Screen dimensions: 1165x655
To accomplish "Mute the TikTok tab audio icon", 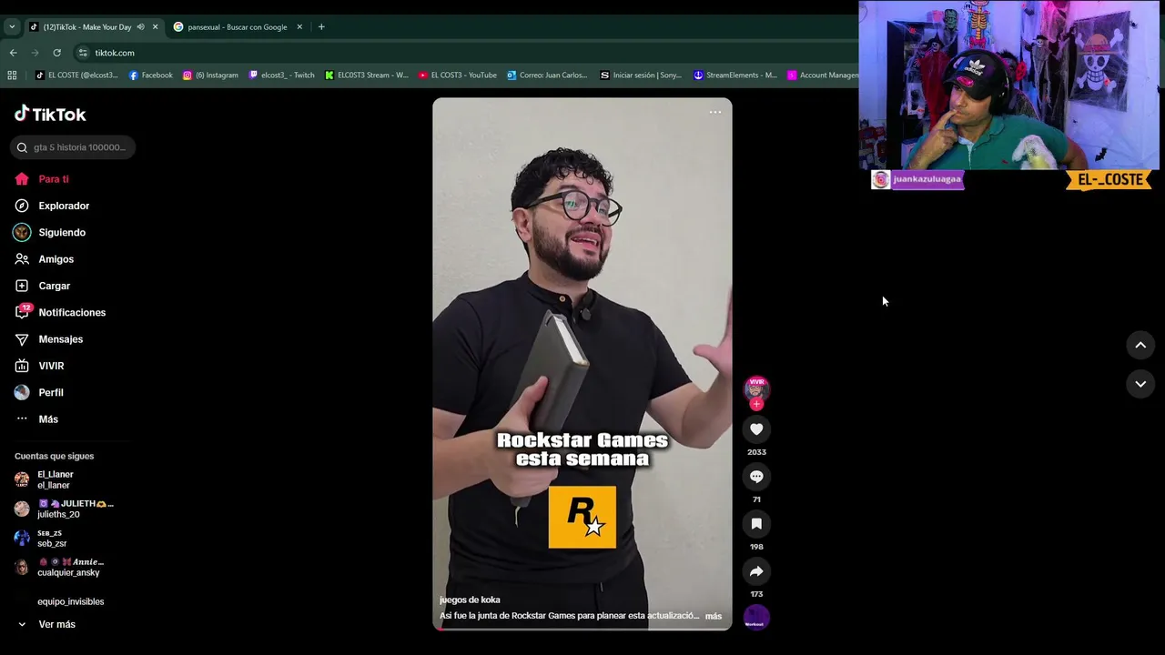I will [140, 27].
